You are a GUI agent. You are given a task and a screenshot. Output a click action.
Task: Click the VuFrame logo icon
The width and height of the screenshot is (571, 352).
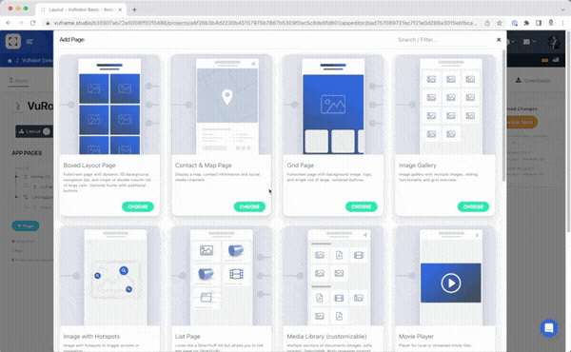(13, 41)
